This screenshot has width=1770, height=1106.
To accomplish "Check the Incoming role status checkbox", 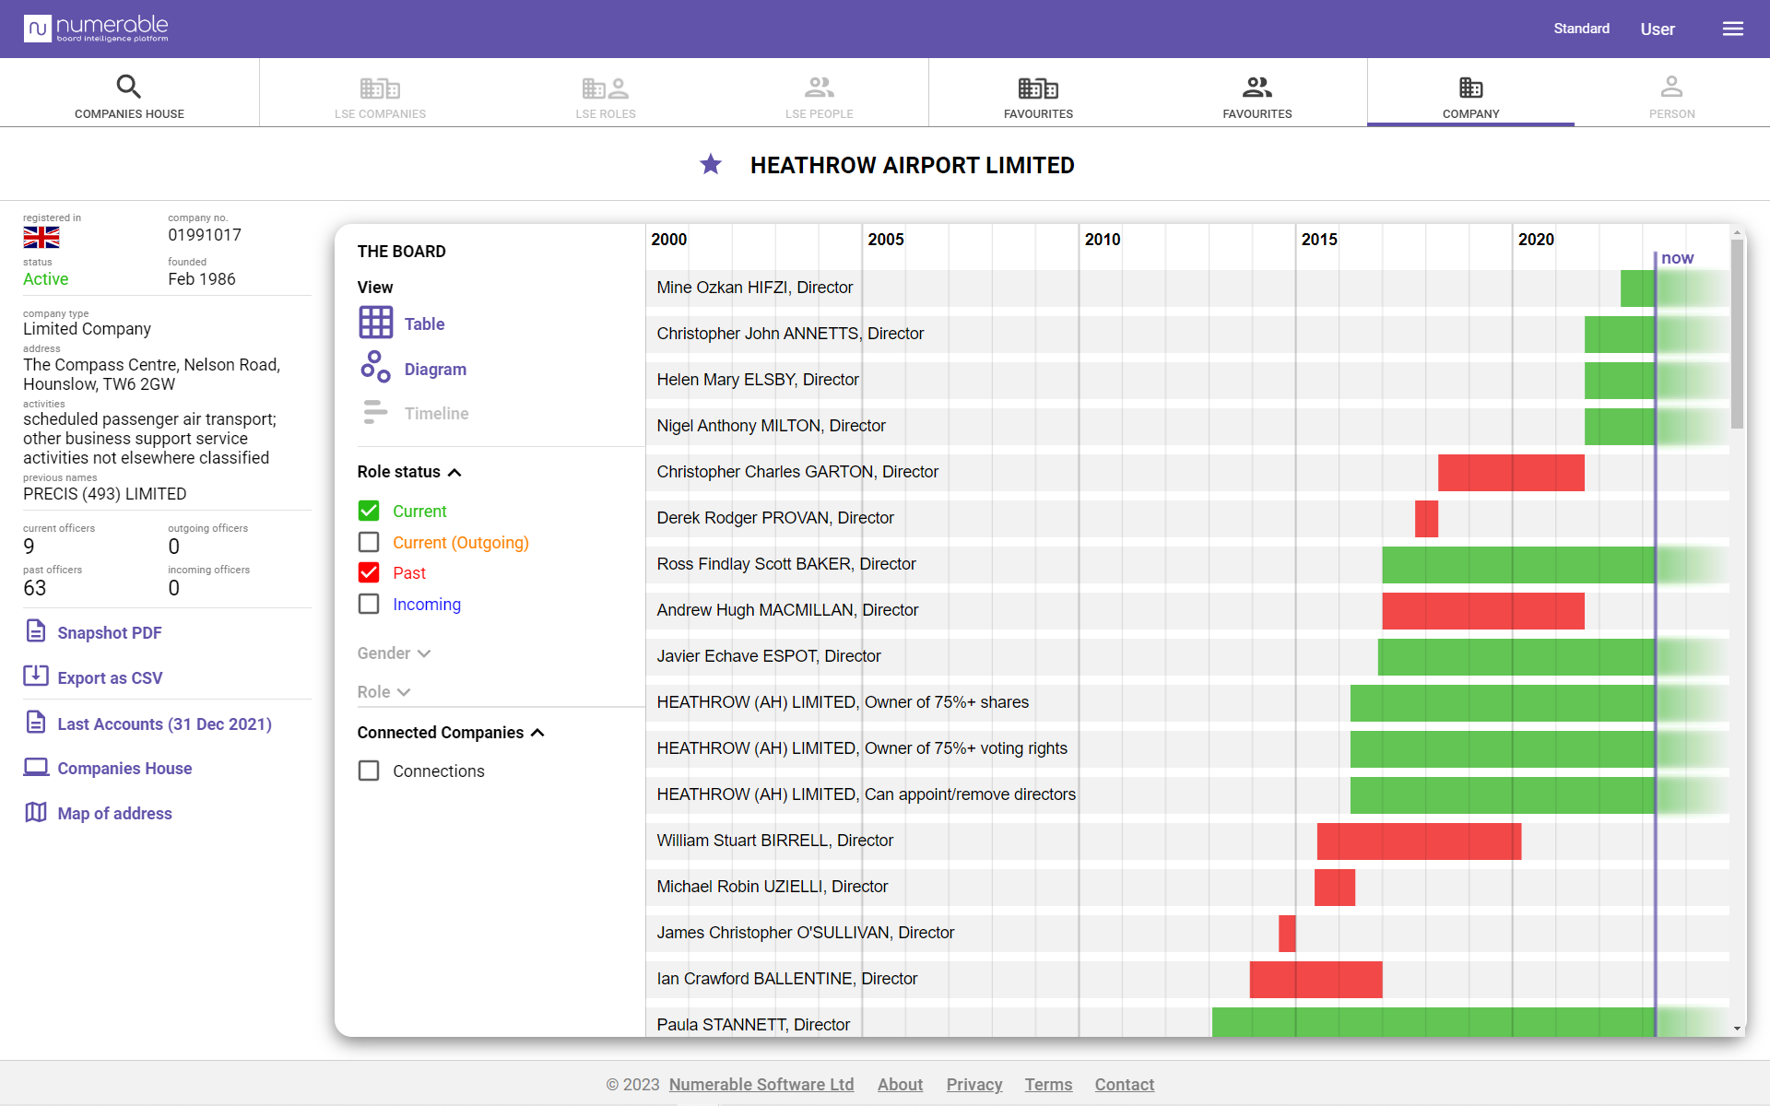I will pos(369,604).
